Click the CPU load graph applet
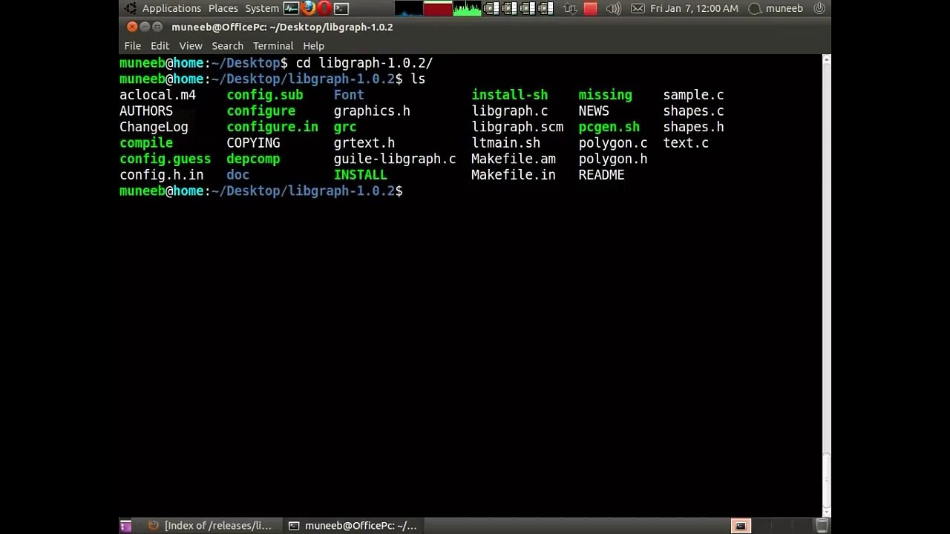Image resolution: width=950 pixels, height=534 pixels. coord(408,8)
